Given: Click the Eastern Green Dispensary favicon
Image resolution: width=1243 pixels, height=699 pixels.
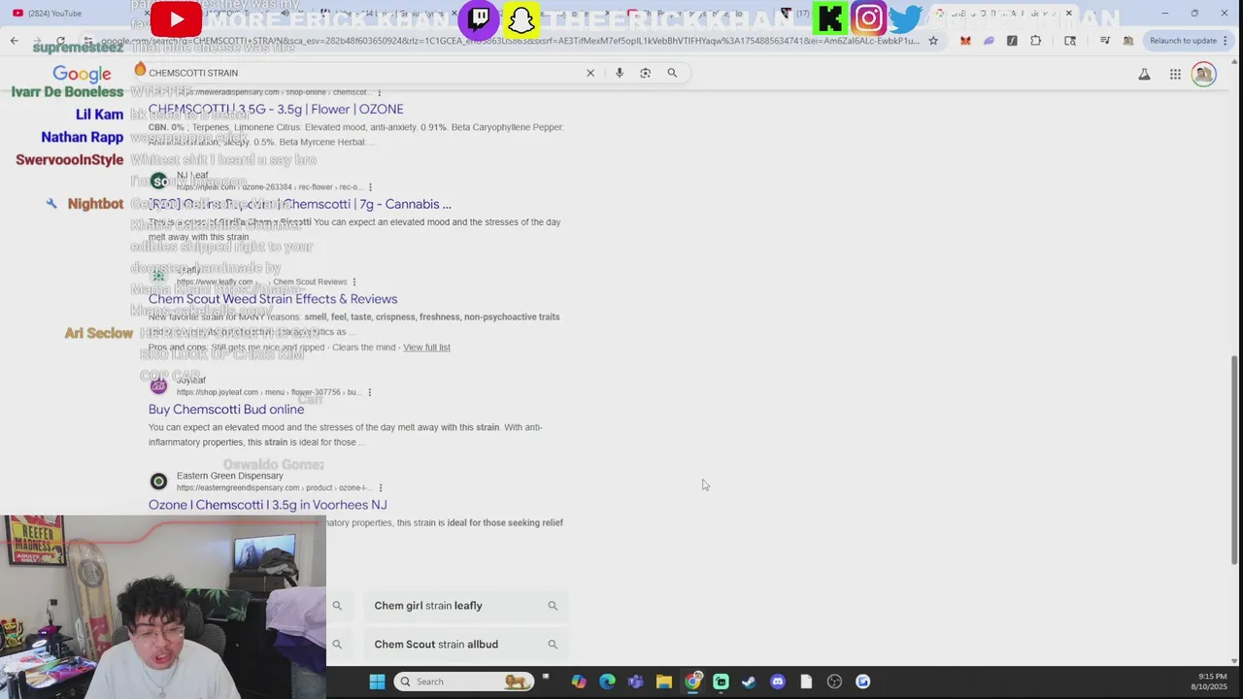Looking at the screenshot, I should [158, 481].
